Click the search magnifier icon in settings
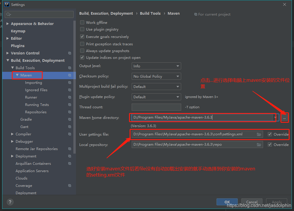The height and width of the screenshot is (211, 294). [9, 14]
